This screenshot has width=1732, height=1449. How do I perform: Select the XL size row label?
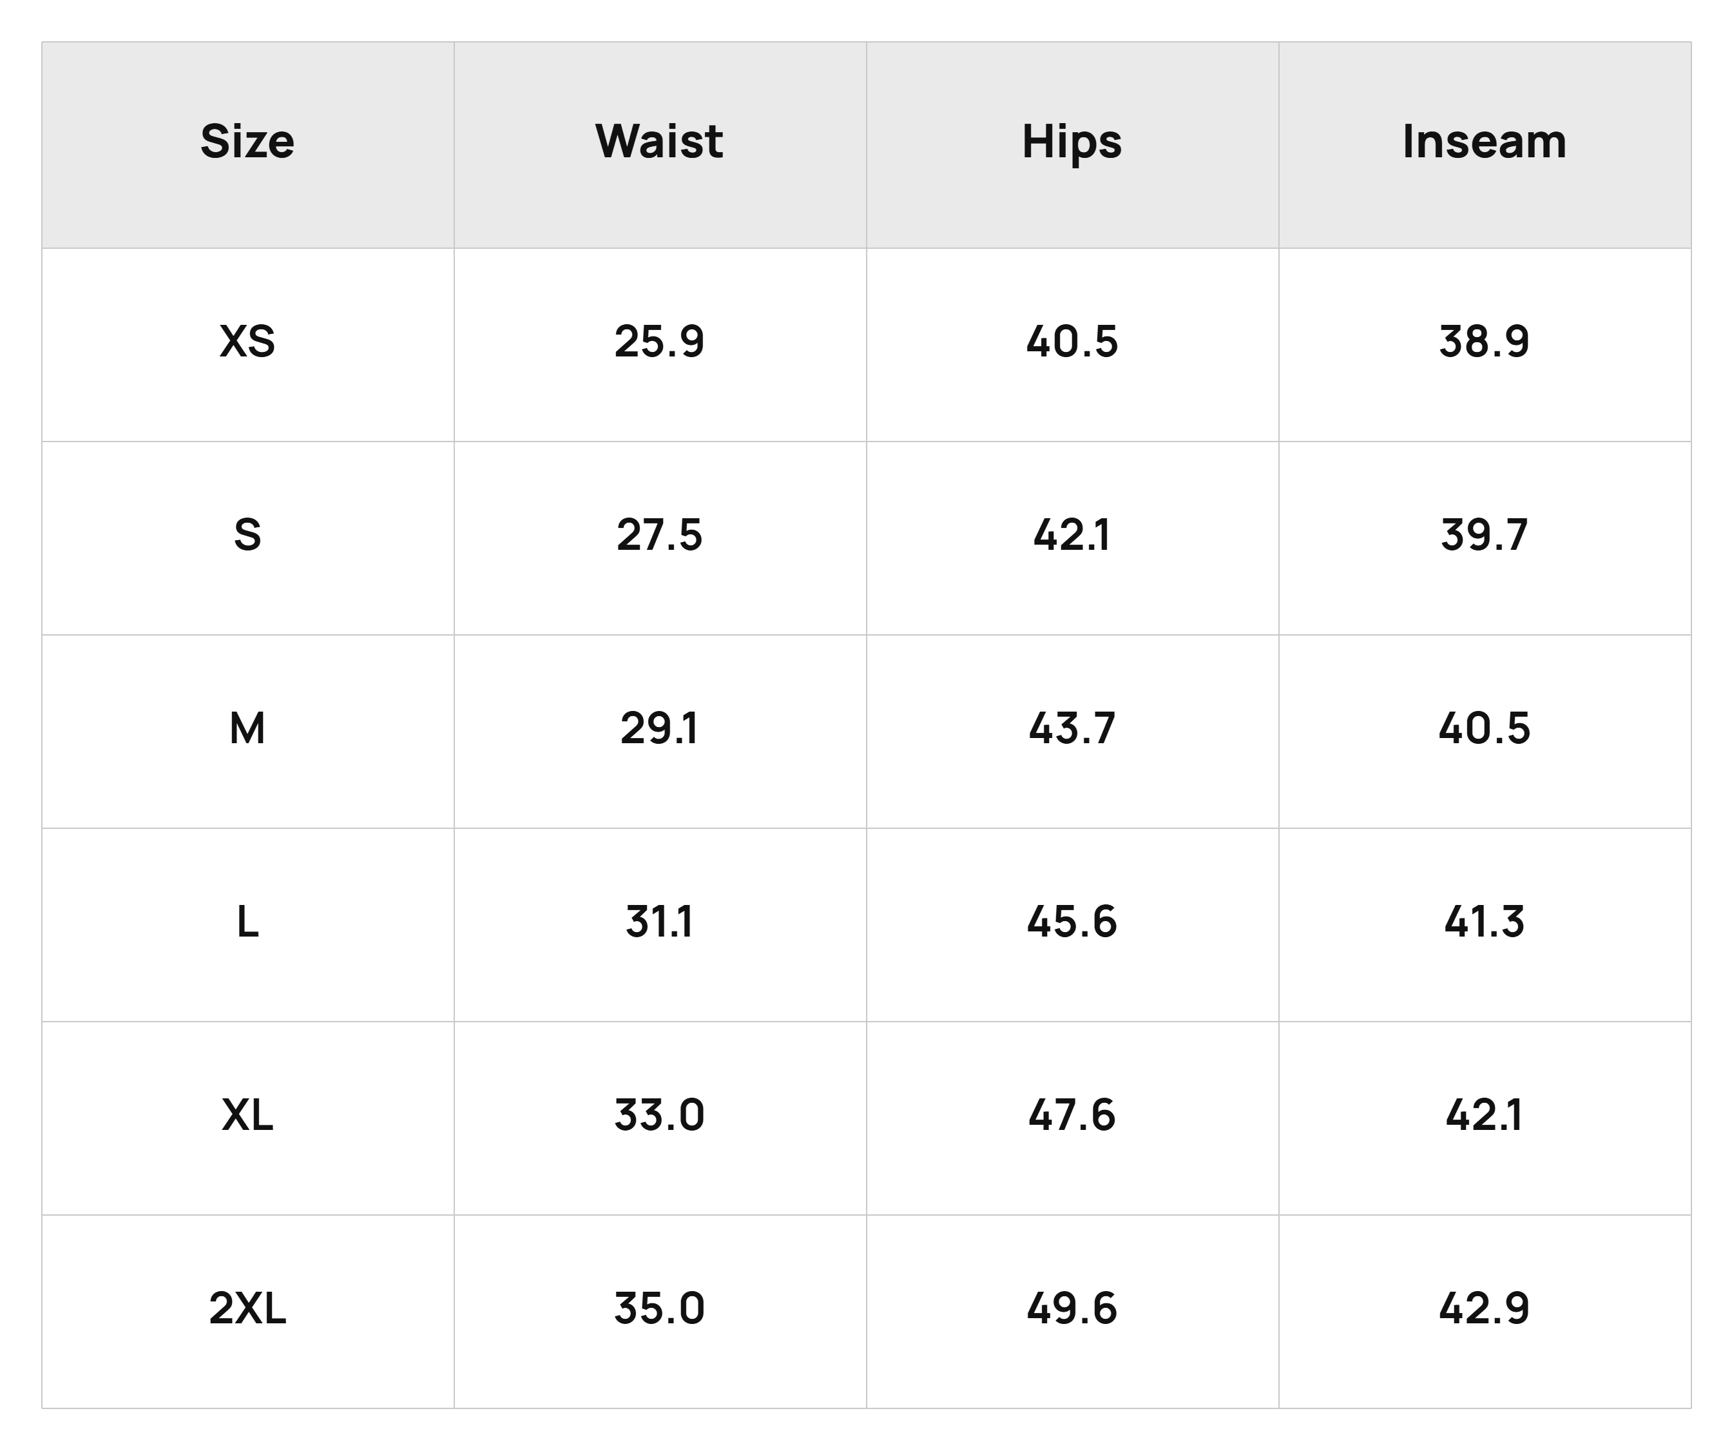click(x=247, y=1115)
